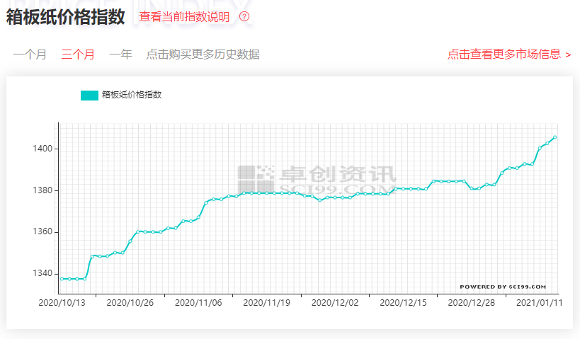Click the first data point near 1340
The width and height of the screenshot is (580, 339).
pos(62,279)
